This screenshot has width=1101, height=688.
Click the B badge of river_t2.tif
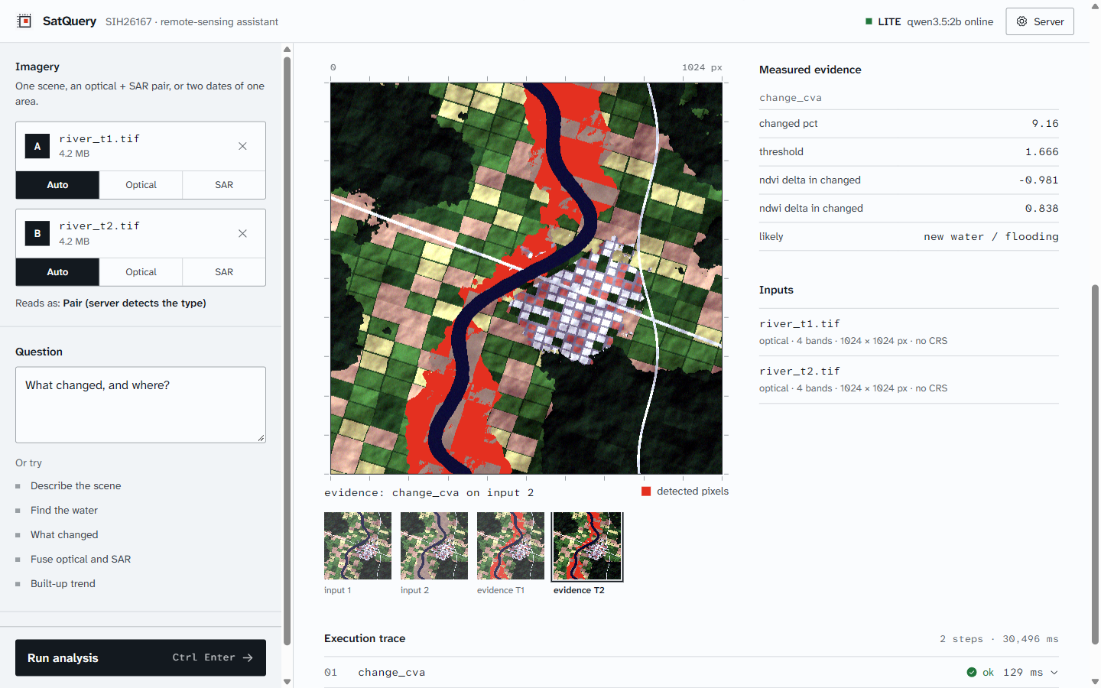37,233
